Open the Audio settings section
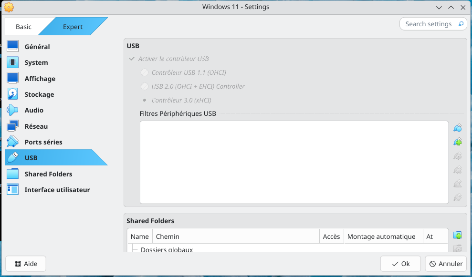This screenshot has width=472, height=277. [x=34, y=110]
